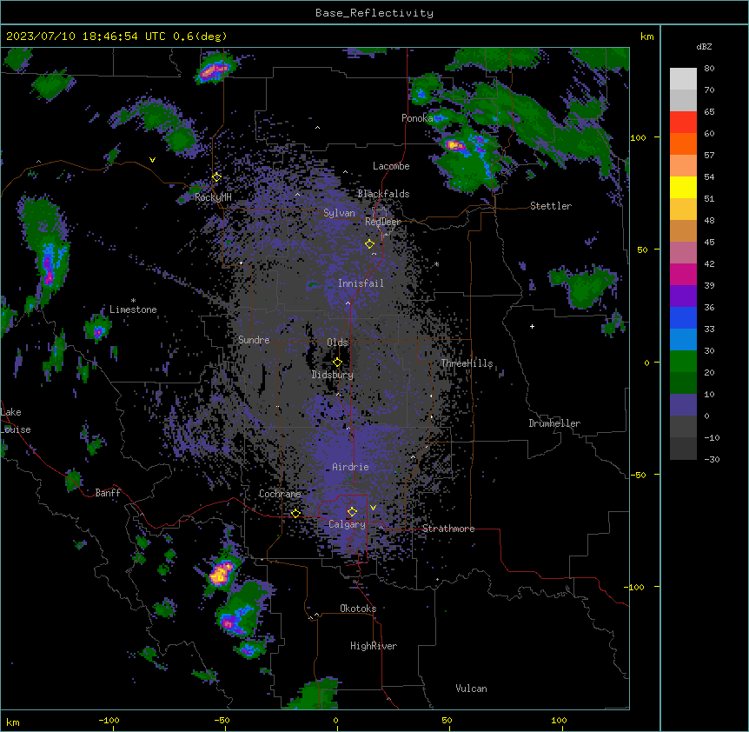This screenshot has height=732, width=749.
Task: Click the slate purple 0-10 dBZ legend swatch
Action: pyautogui.click(x=683, y=405)
